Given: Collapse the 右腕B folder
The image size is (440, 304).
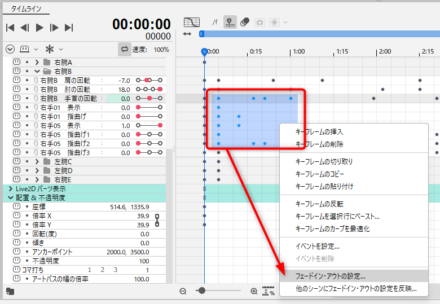Looking at the screenshot, I should click(37, 71).
